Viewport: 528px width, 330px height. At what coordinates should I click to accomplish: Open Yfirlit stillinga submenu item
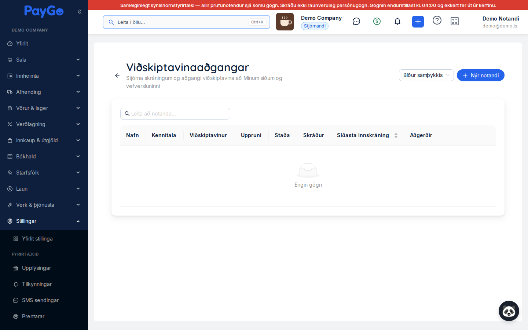click(x=44, y=239)
